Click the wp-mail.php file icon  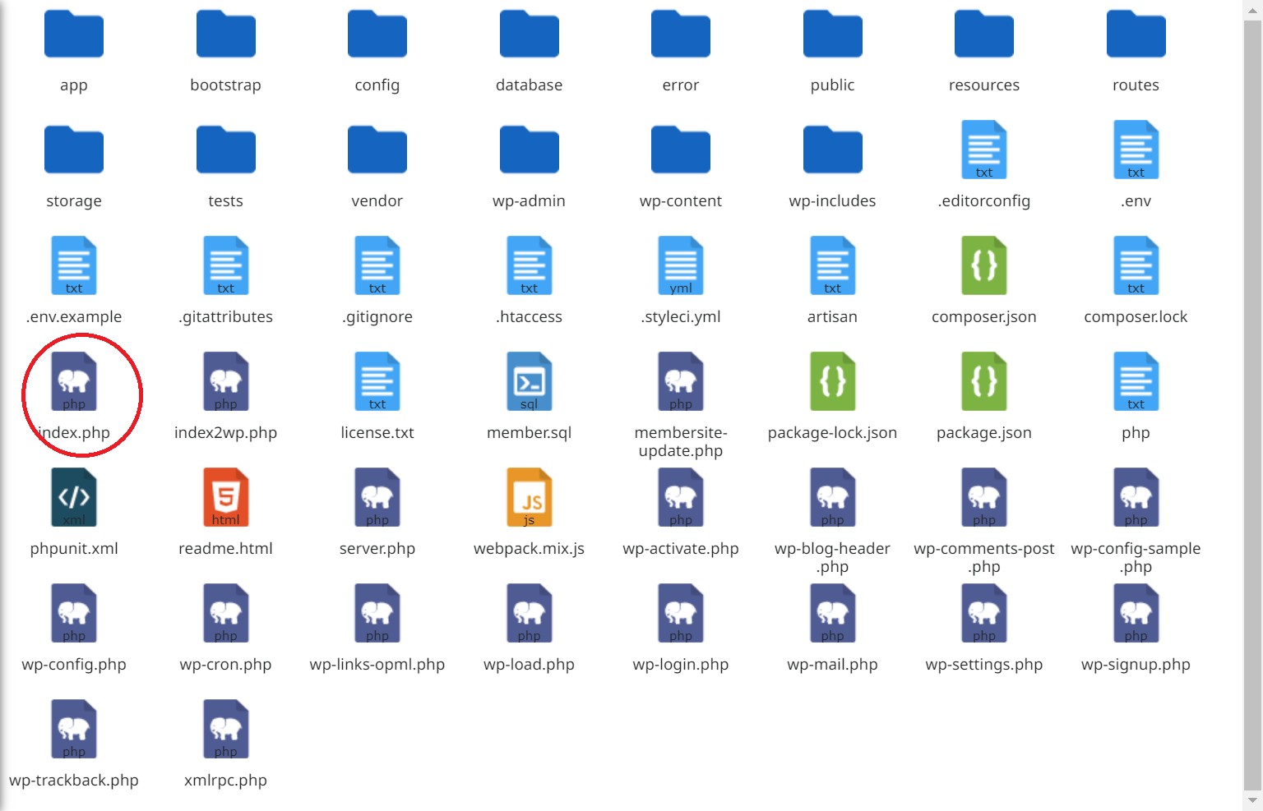pyautogui.click(x=832, y=613)
